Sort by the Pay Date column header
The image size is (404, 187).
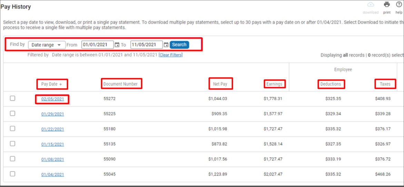click(52, 84)
